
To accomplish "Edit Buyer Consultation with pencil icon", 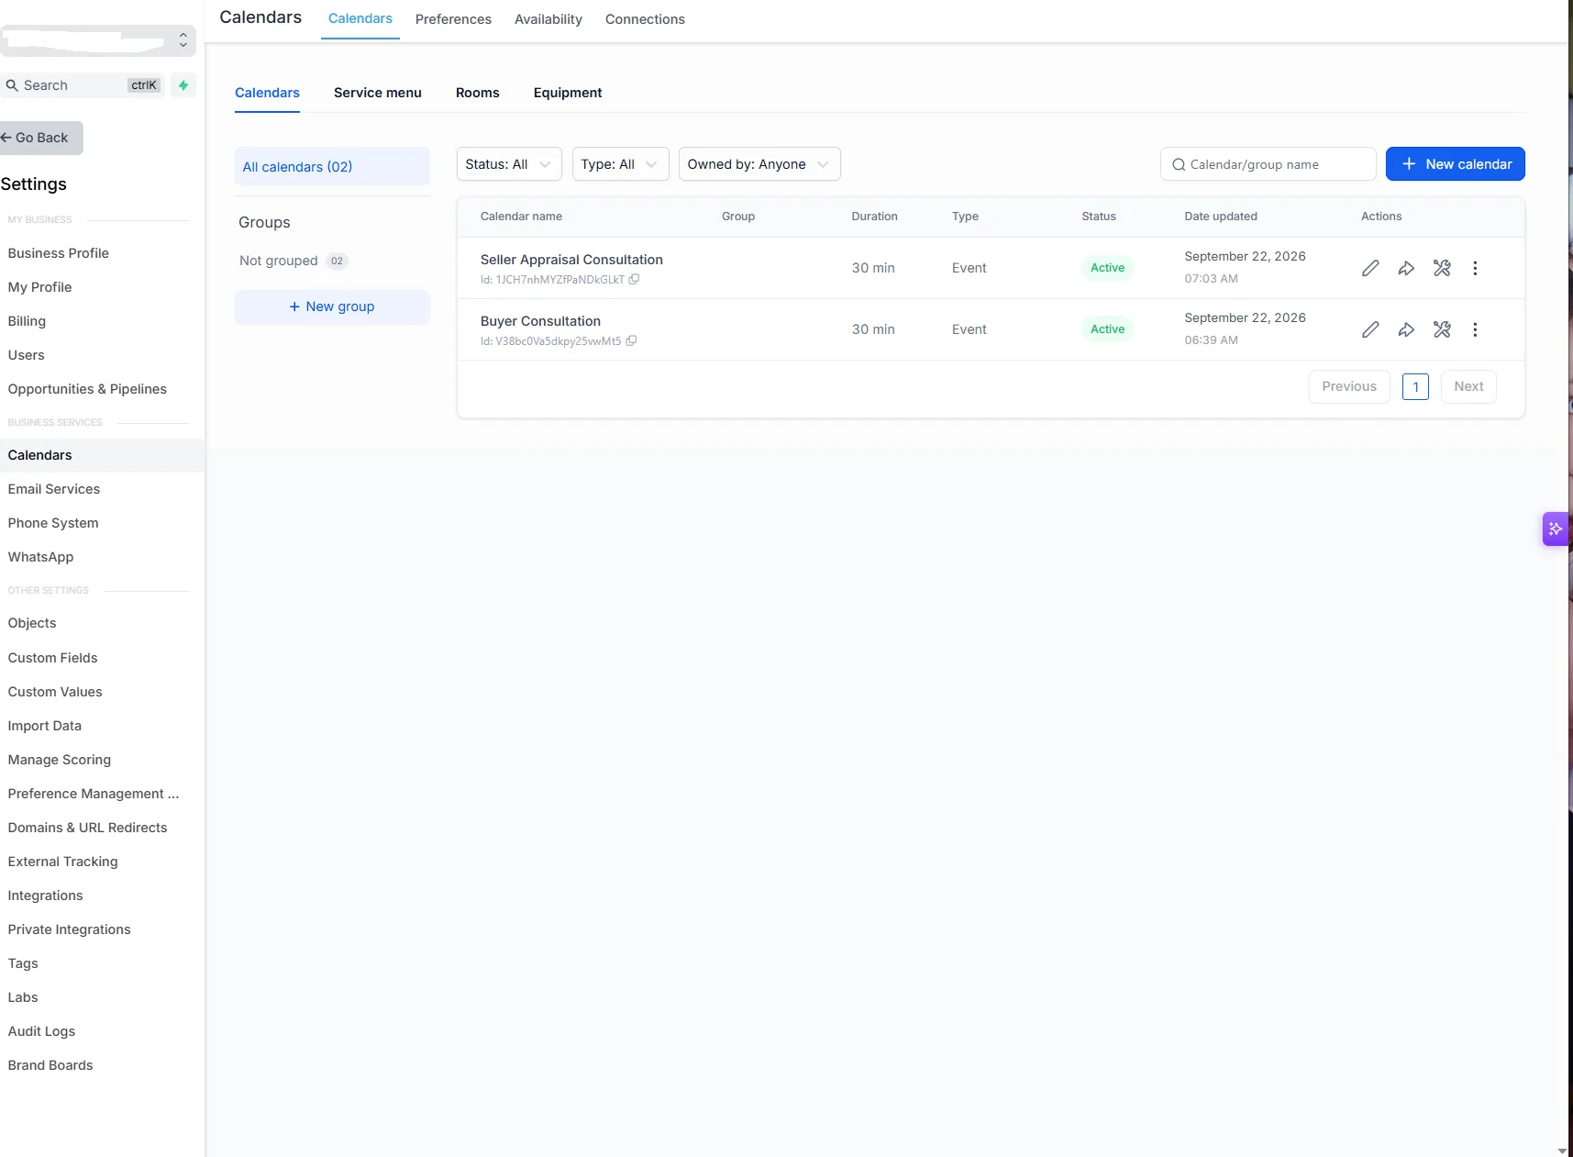I will point(1370,329).
